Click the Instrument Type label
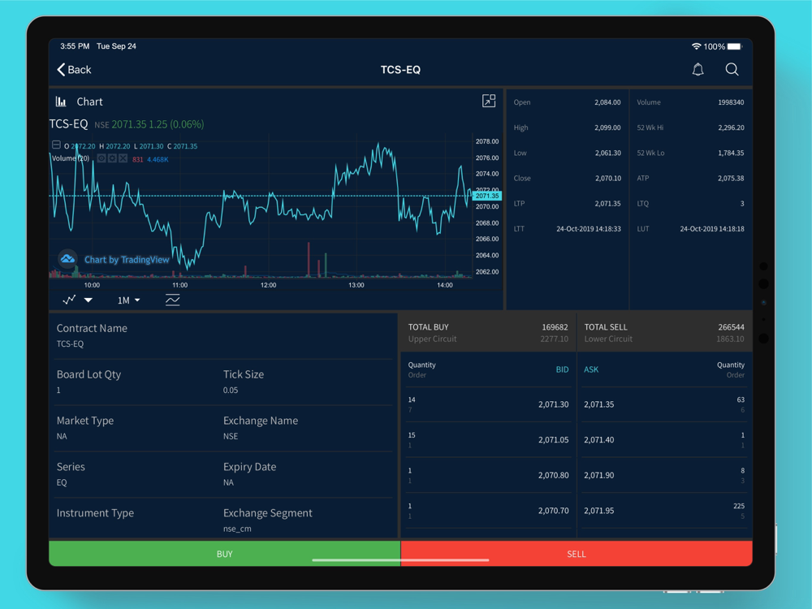 click(95, 512)
